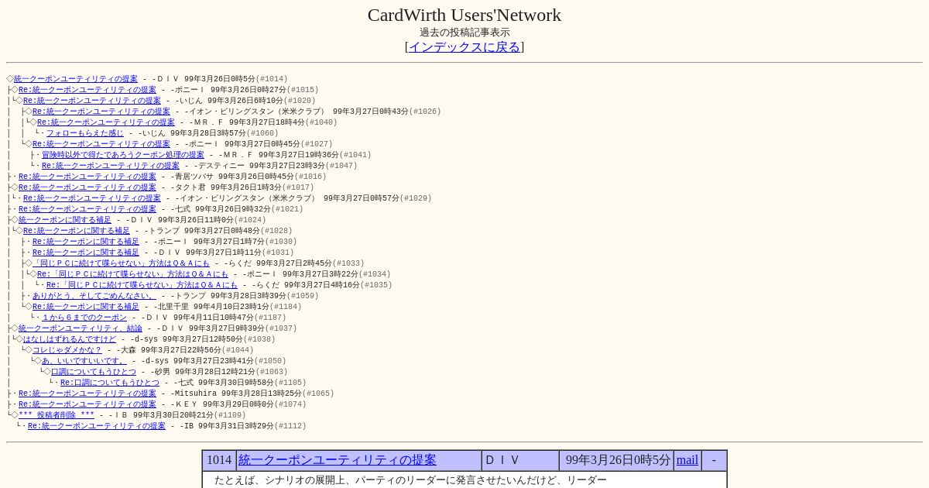Open reply #1029 by イオン・ビリングスタン
This screenshot has width=929, height=488.
(92, 198)
